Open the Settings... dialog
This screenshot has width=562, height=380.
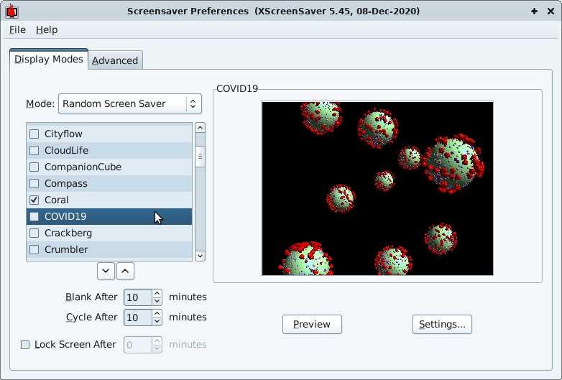pyautogui.click(x=442, y=324)
